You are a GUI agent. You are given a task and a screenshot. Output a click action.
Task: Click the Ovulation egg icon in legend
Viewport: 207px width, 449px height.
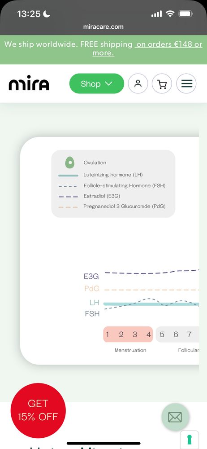(70, 163)
